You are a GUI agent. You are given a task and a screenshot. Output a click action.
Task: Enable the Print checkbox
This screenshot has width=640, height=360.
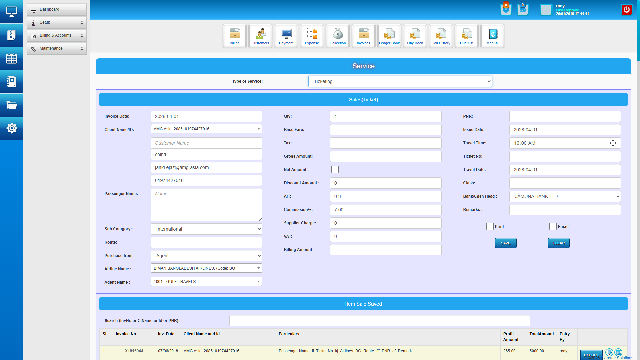(490, 227)
